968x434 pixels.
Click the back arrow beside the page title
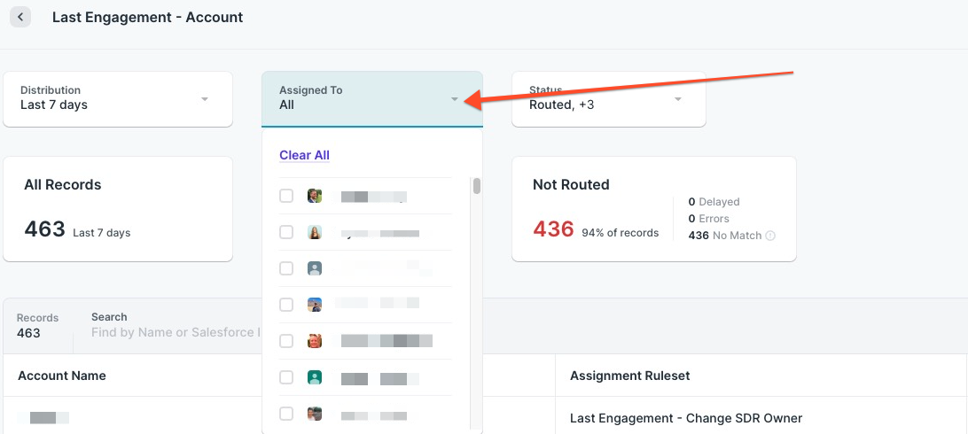point(20,17)
